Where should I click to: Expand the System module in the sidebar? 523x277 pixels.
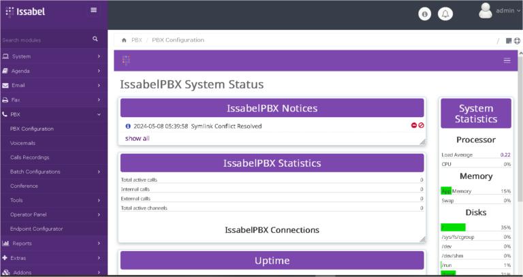click(x=53, y=56)
